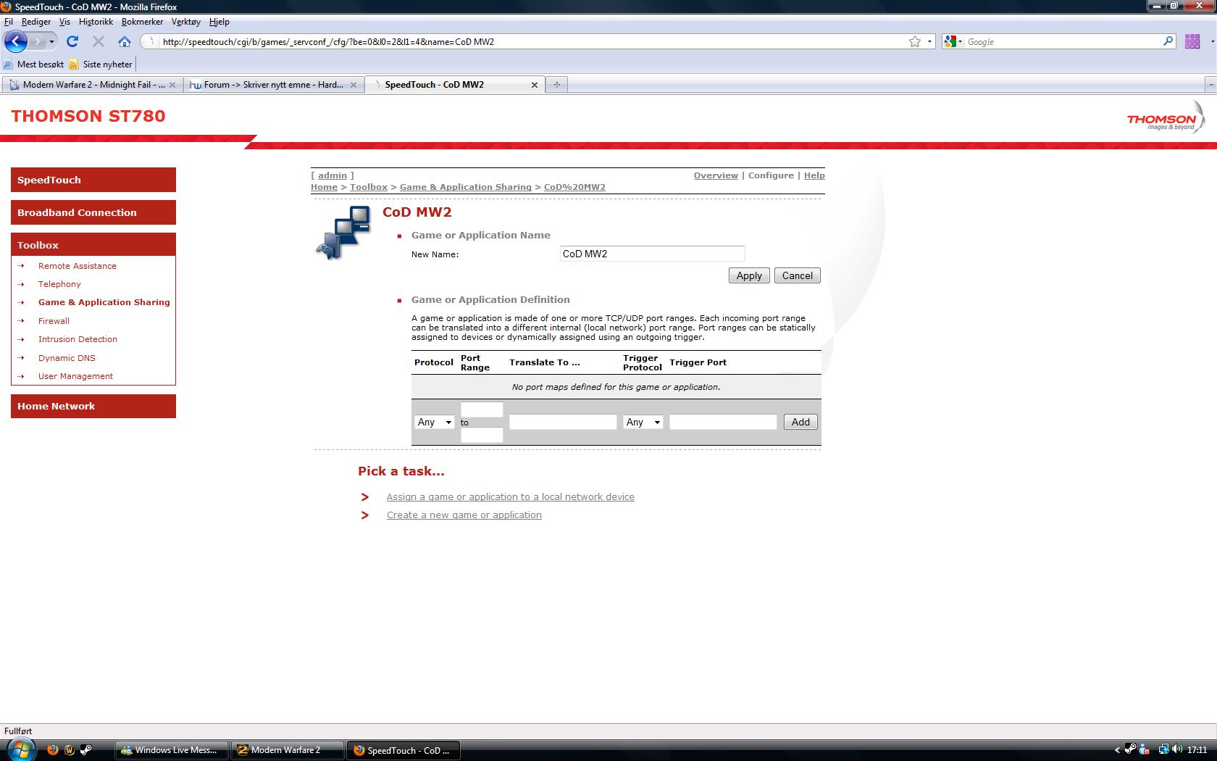
Task: Open a new tab with plus button
Action: point(556,85)
